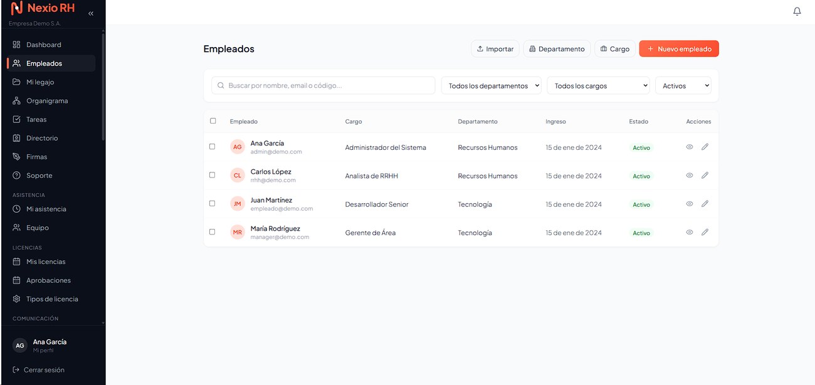Click the CL avatar for Carlos López

click(x=237, y=176)
